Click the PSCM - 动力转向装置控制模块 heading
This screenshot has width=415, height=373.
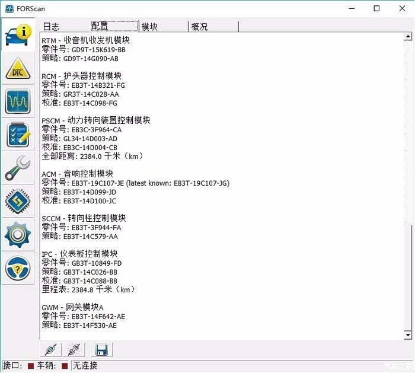(x=96, y=120)
